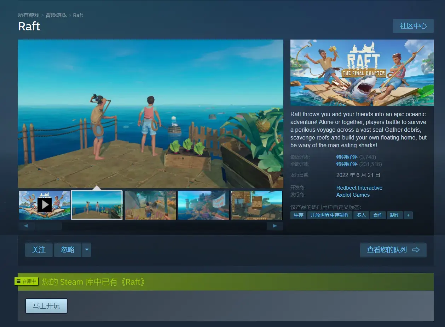Select the 多人 tag

point(361,215)
